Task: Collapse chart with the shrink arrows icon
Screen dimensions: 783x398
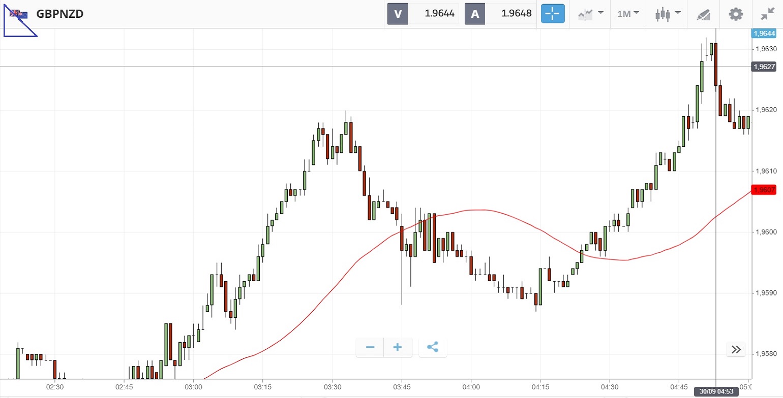Action: pos(767,14)
